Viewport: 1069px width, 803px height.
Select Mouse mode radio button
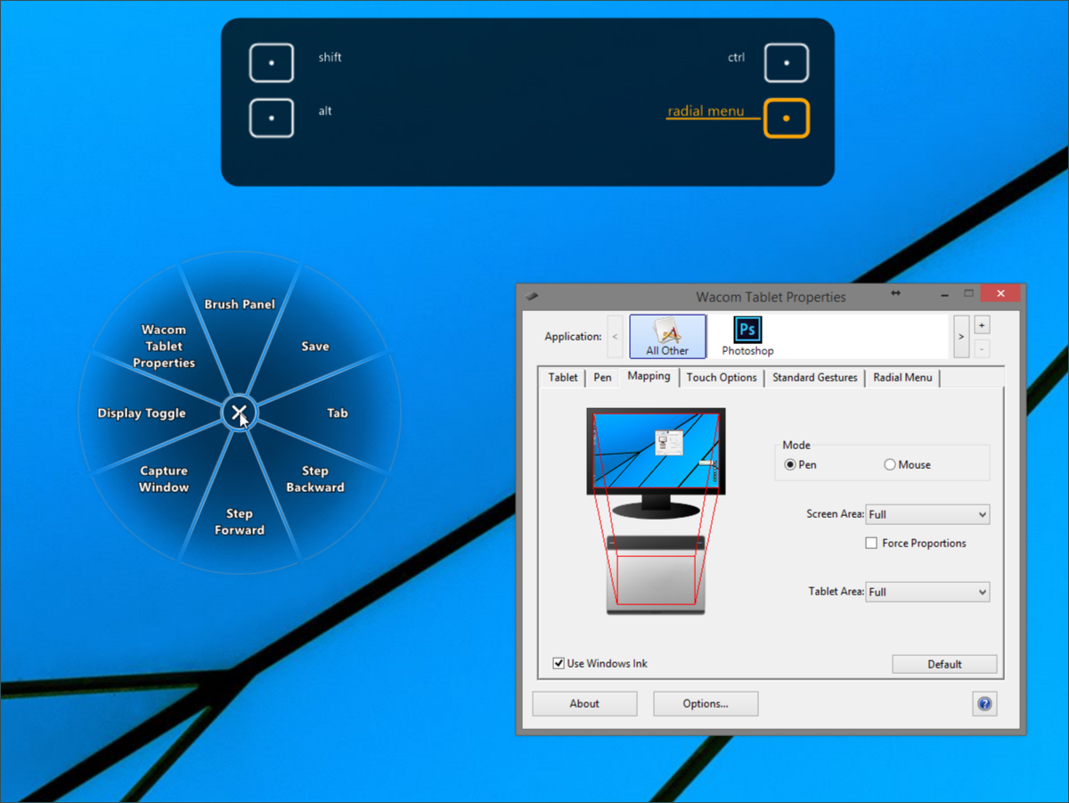pos(890,464)
